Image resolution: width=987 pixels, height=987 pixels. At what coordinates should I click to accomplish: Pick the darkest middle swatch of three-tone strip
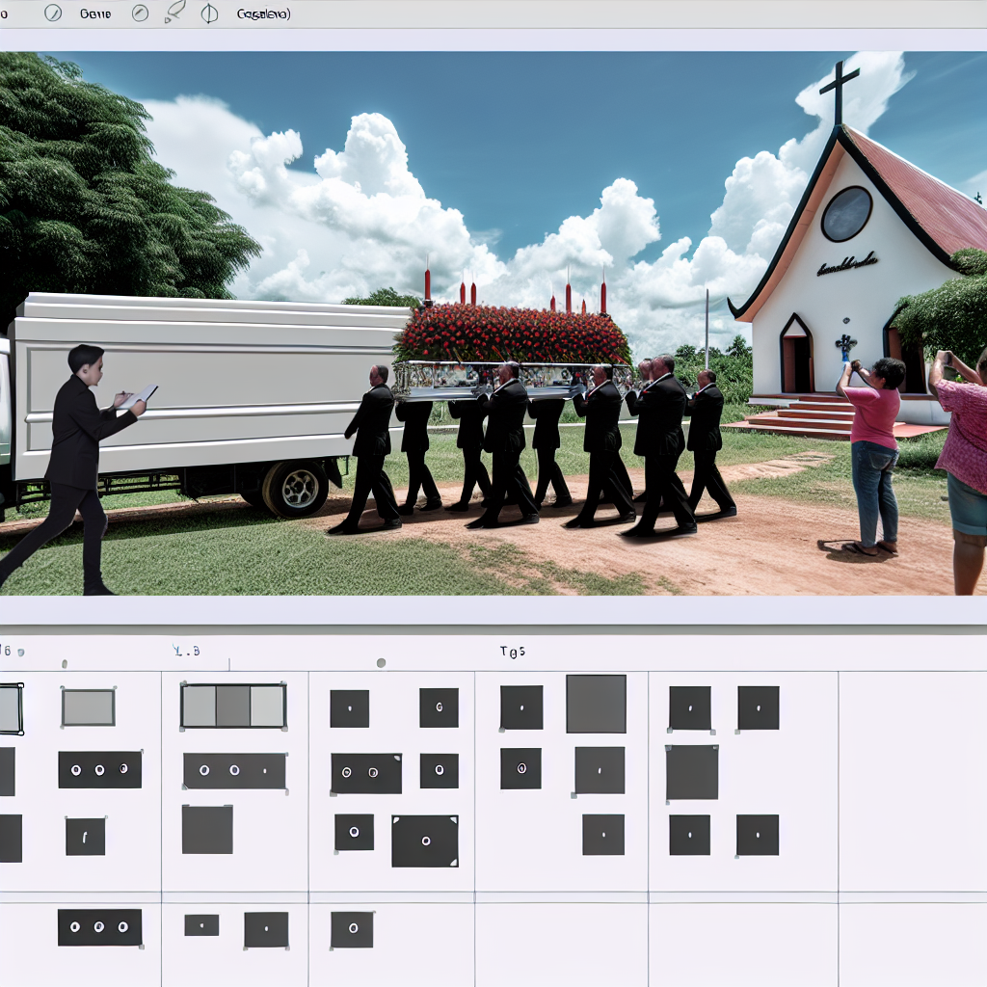(x=233, y=706)
